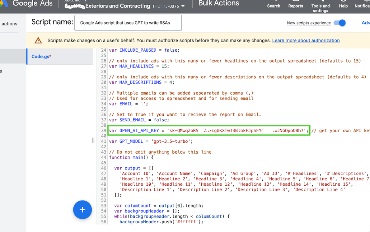
Task: Click the OPEN_AI_API_KEY value string
Action: (236, 130)
